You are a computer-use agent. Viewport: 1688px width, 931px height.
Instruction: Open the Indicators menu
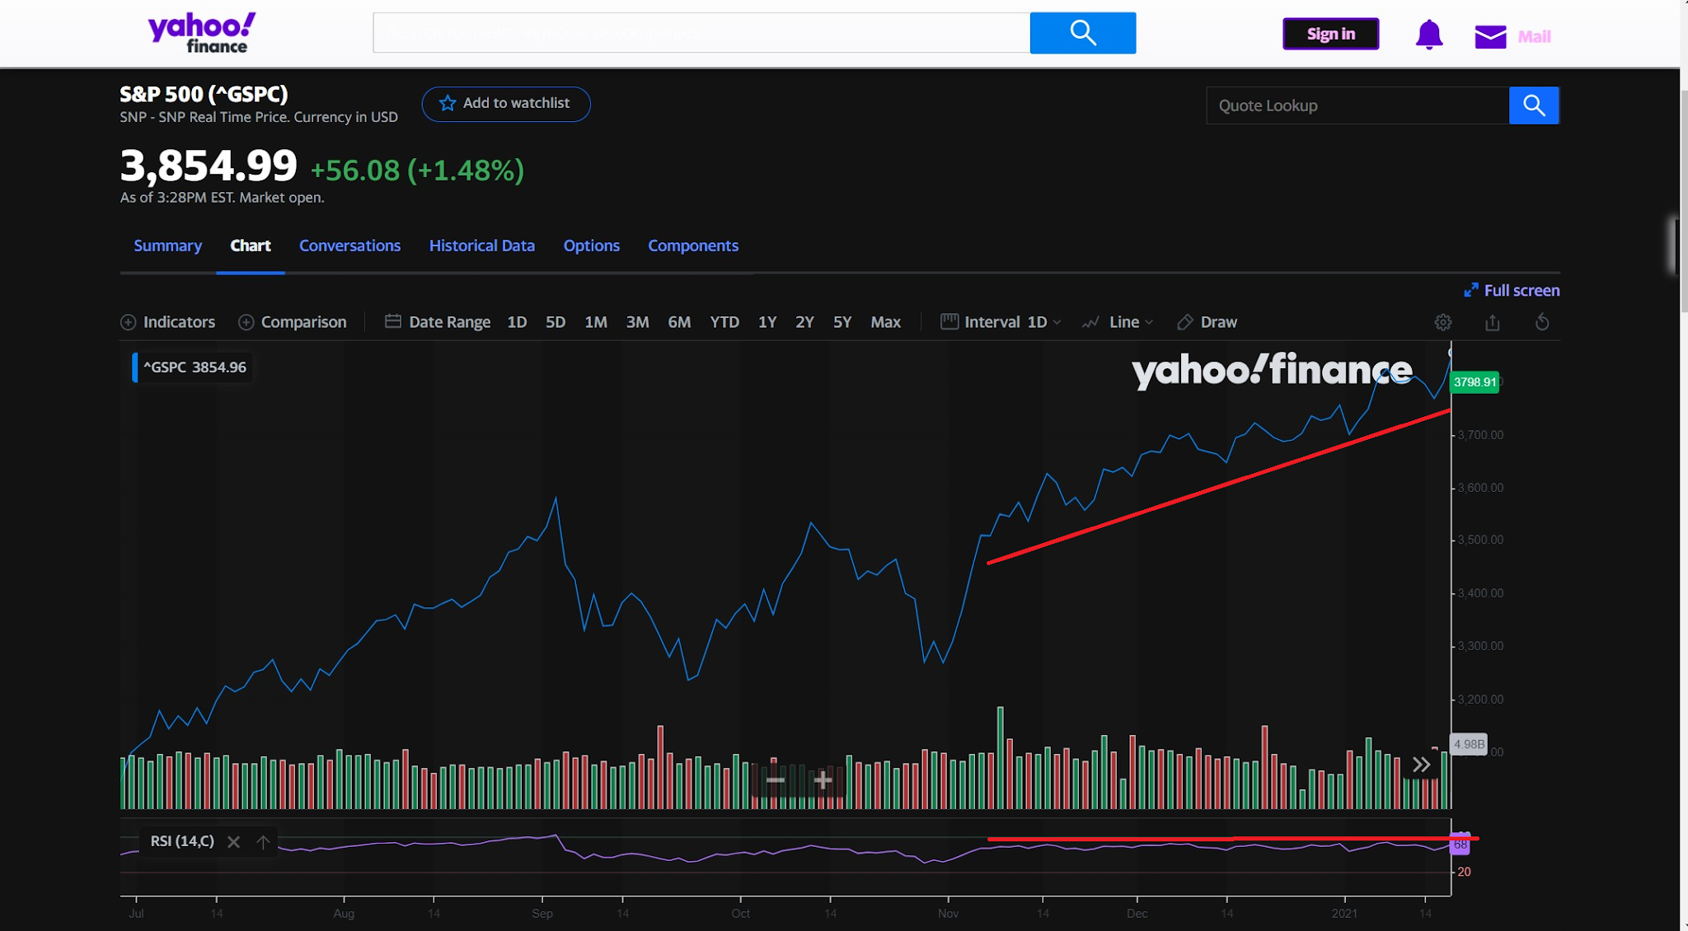coord(168,322)
